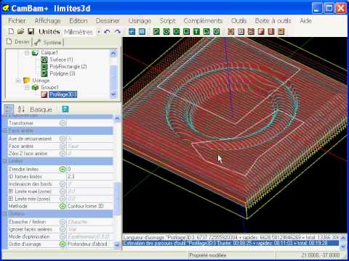349x261 pixels.
Task: Open the Outils menu
Action: (238, 21)
